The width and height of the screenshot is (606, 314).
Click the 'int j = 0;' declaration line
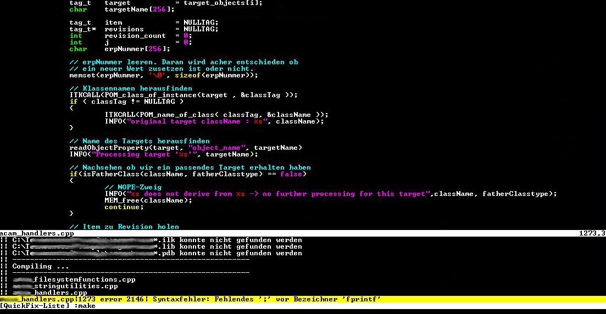tap(131, 42)
